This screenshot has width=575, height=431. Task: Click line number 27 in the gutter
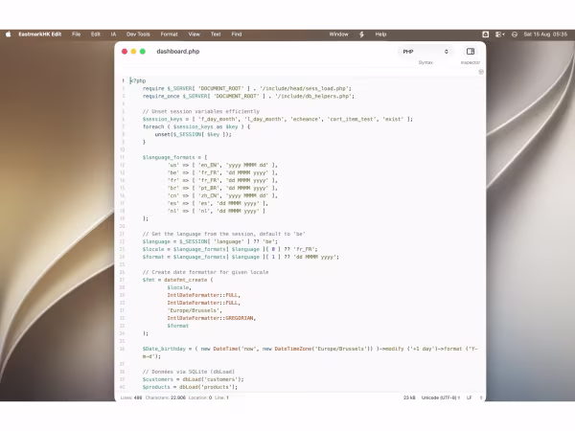(x=123, y=280)
